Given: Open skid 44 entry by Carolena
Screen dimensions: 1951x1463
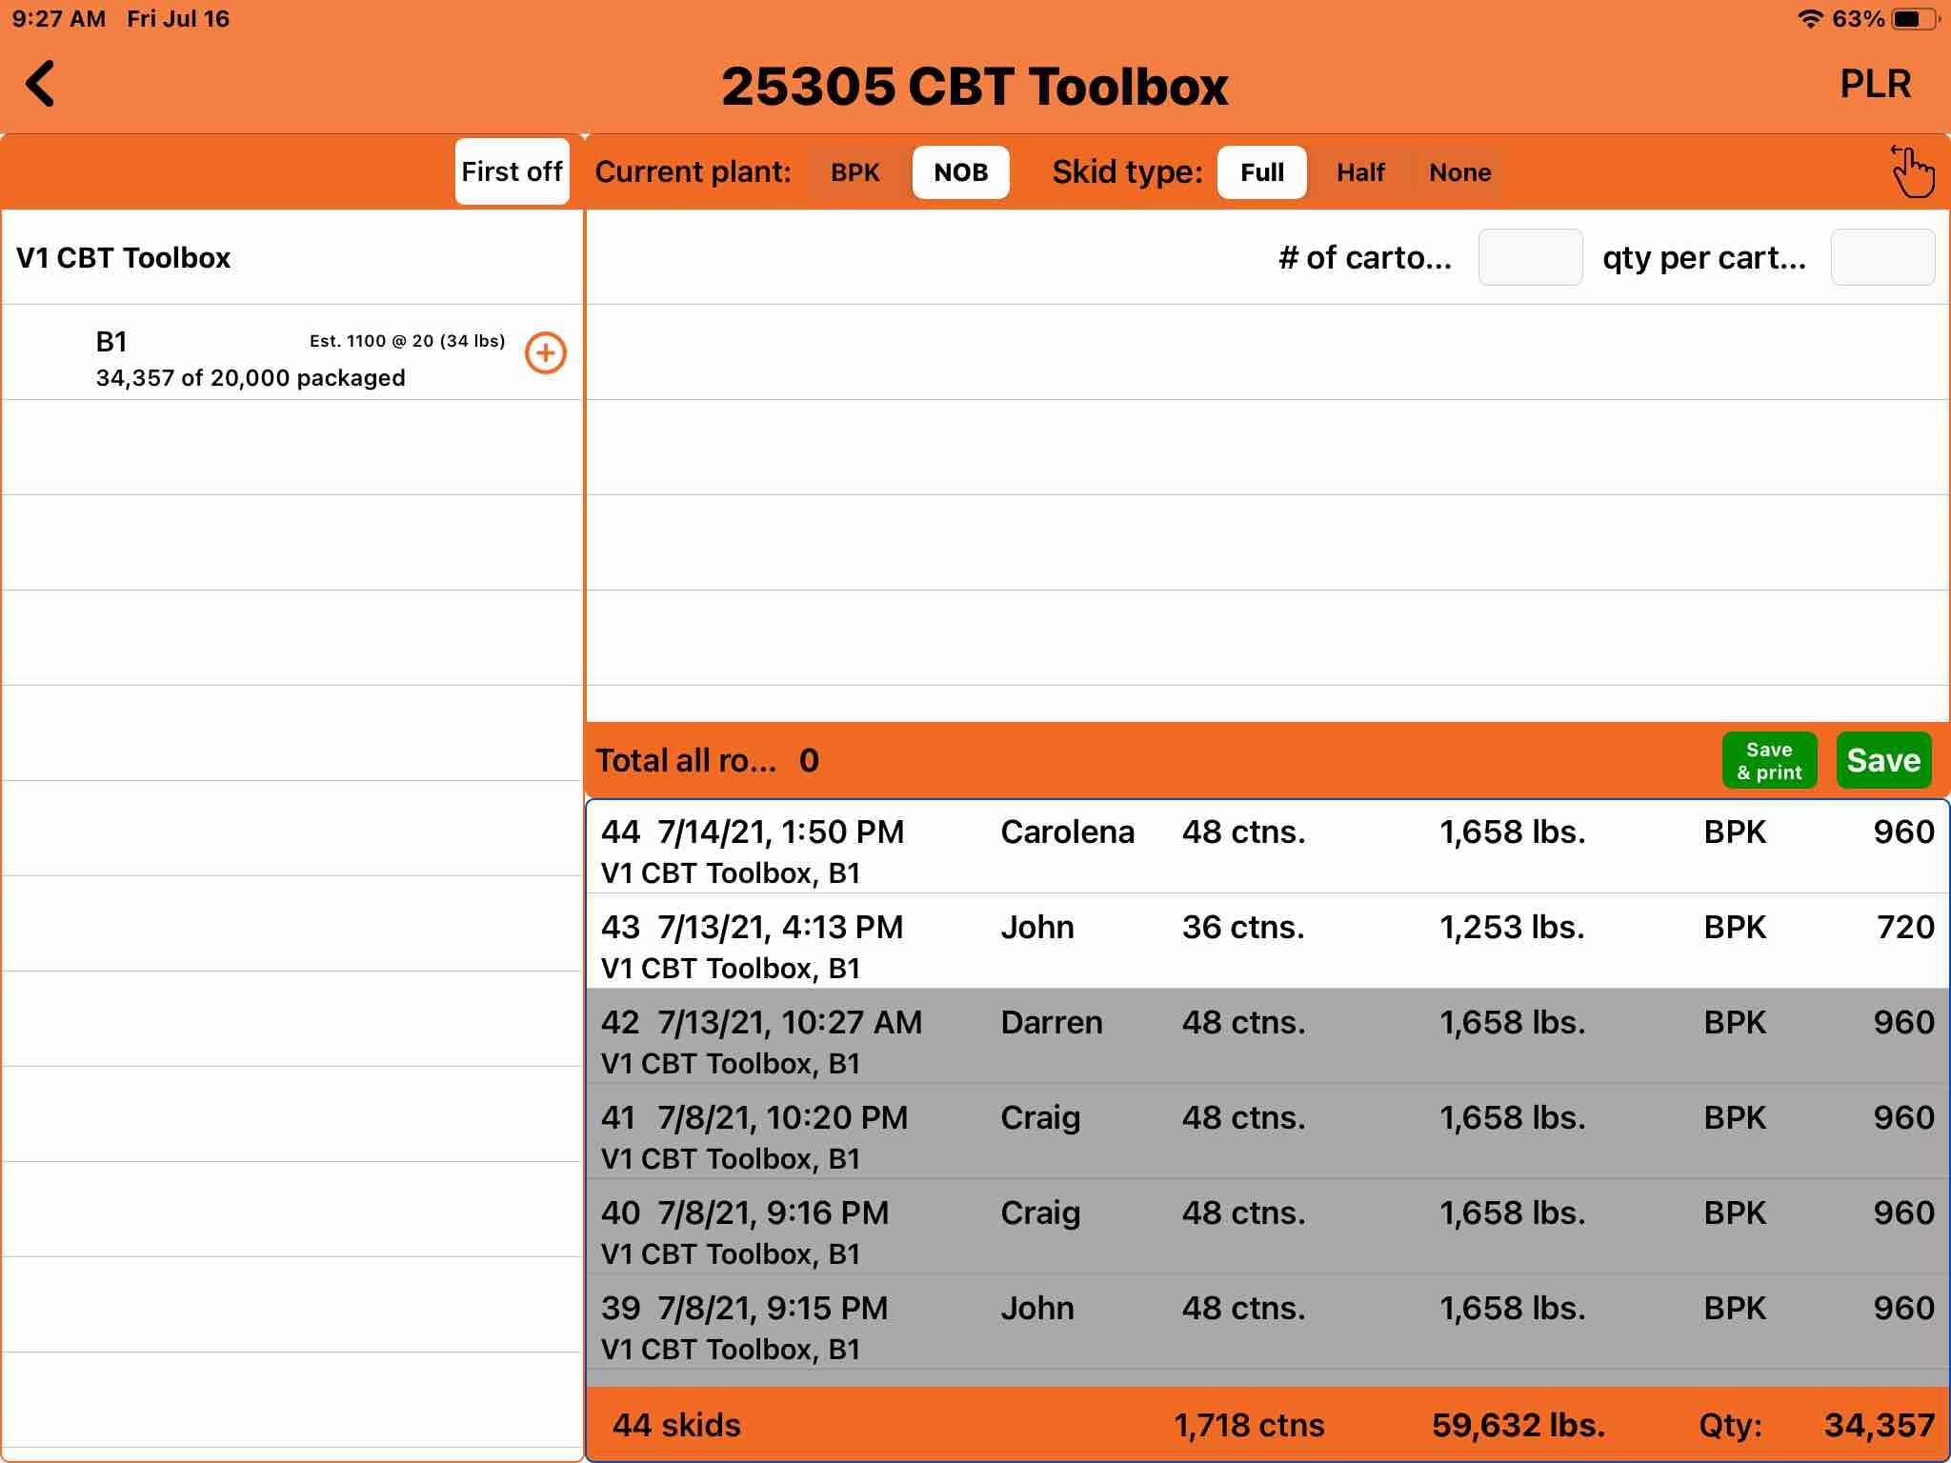Looking at the screenshot, I should coord(1267,850).
